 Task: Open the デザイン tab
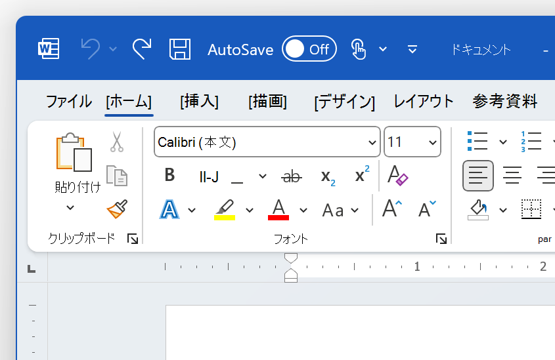[x=344, y=102]
